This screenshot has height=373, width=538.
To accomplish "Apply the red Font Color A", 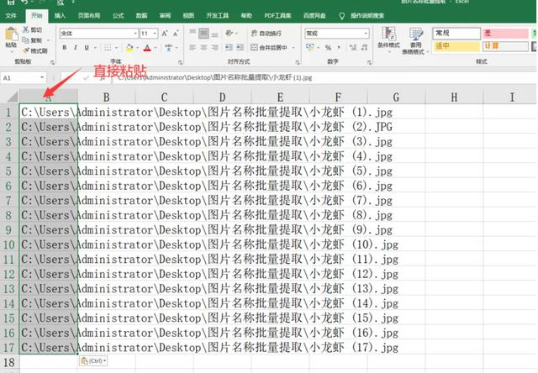I will pos(147,48).
